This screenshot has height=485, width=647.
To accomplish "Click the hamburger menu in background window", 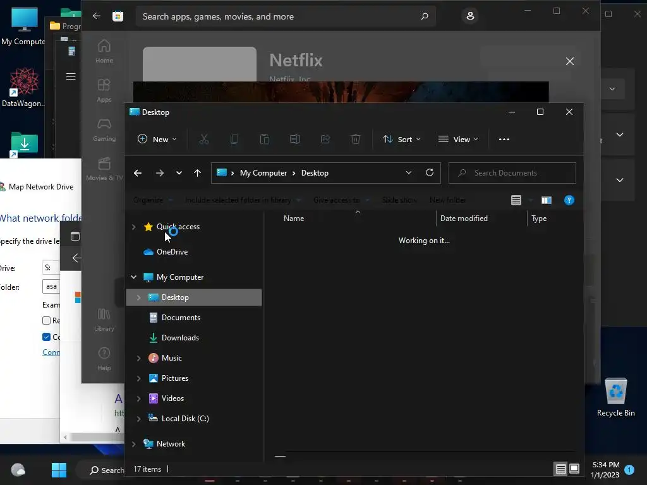I will tap(71, 76).
